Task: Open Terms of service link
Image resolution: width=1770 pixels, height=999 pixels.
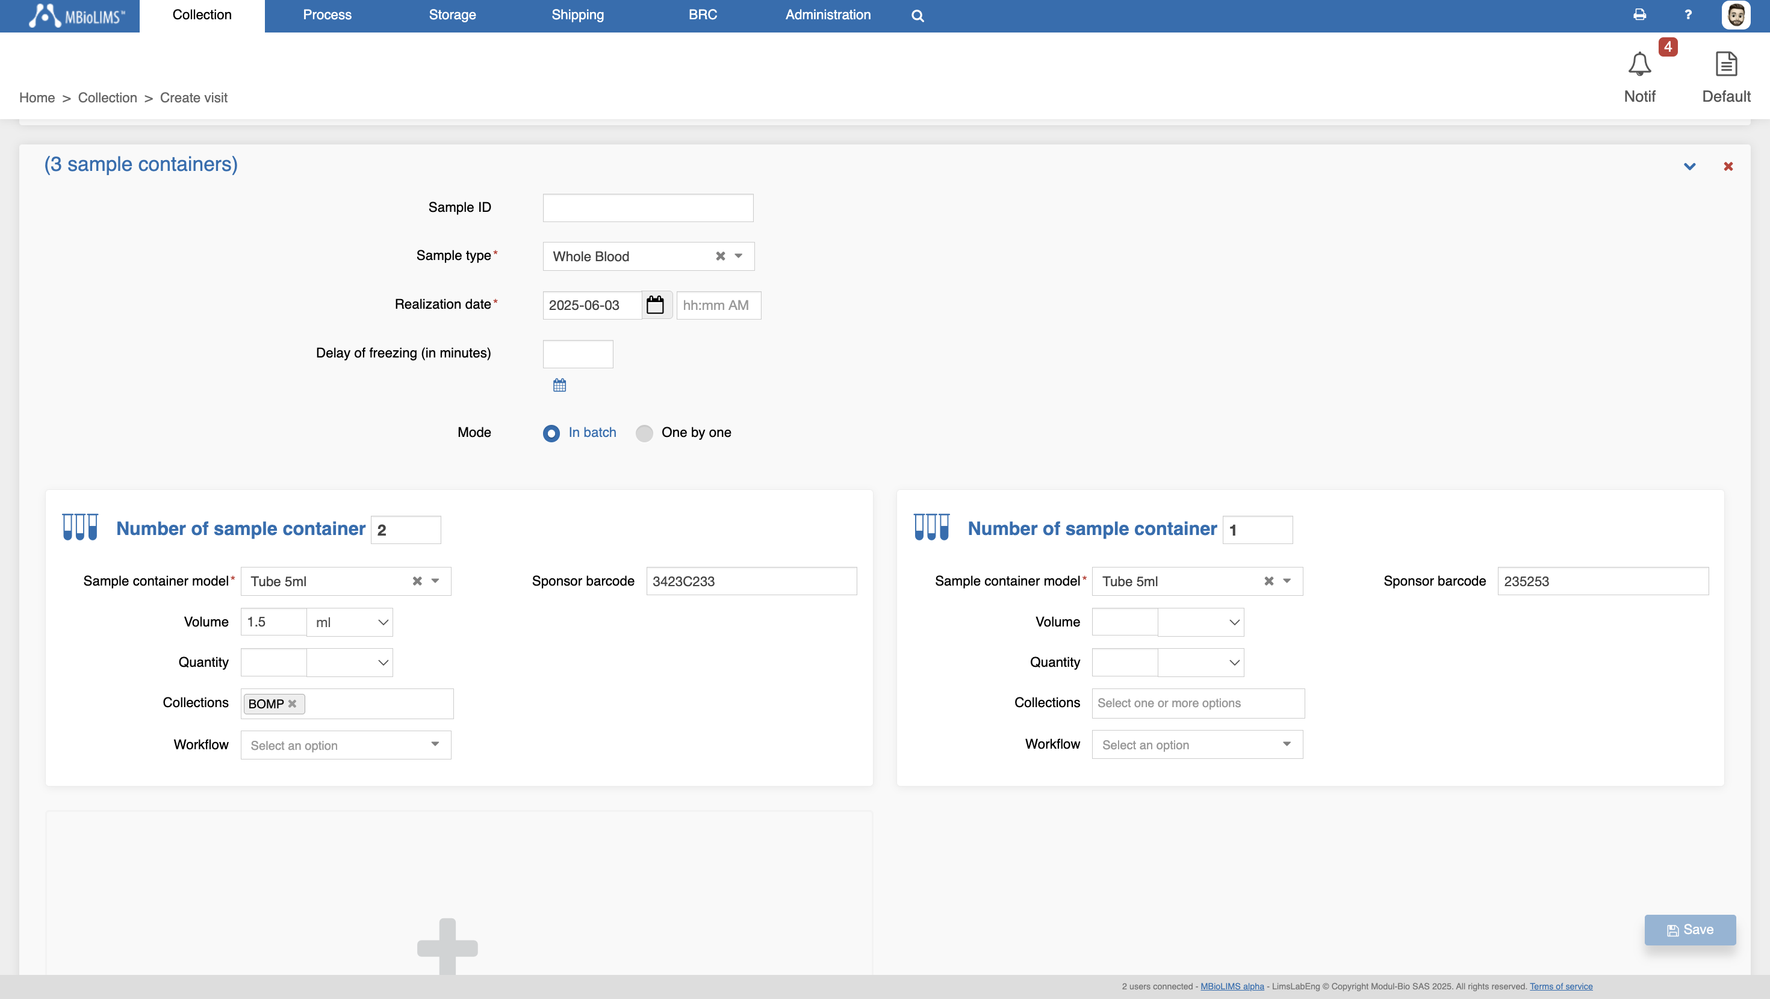Action: click(1560, 986)
